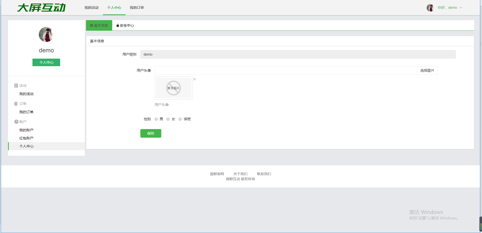The height and width of the screenshot is (233, 482).
Task: Click the 联系我们 footer link
Action: click(264, 174)
